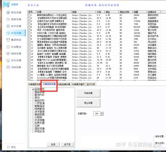Sort by the 佣金比例% column header
This screenshot has height=152, width=166.
click(x=126, y=12)
